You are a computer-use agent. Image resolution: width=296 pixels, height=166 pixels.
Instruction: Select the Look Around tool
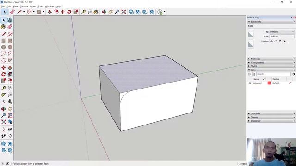pos(10,129)
